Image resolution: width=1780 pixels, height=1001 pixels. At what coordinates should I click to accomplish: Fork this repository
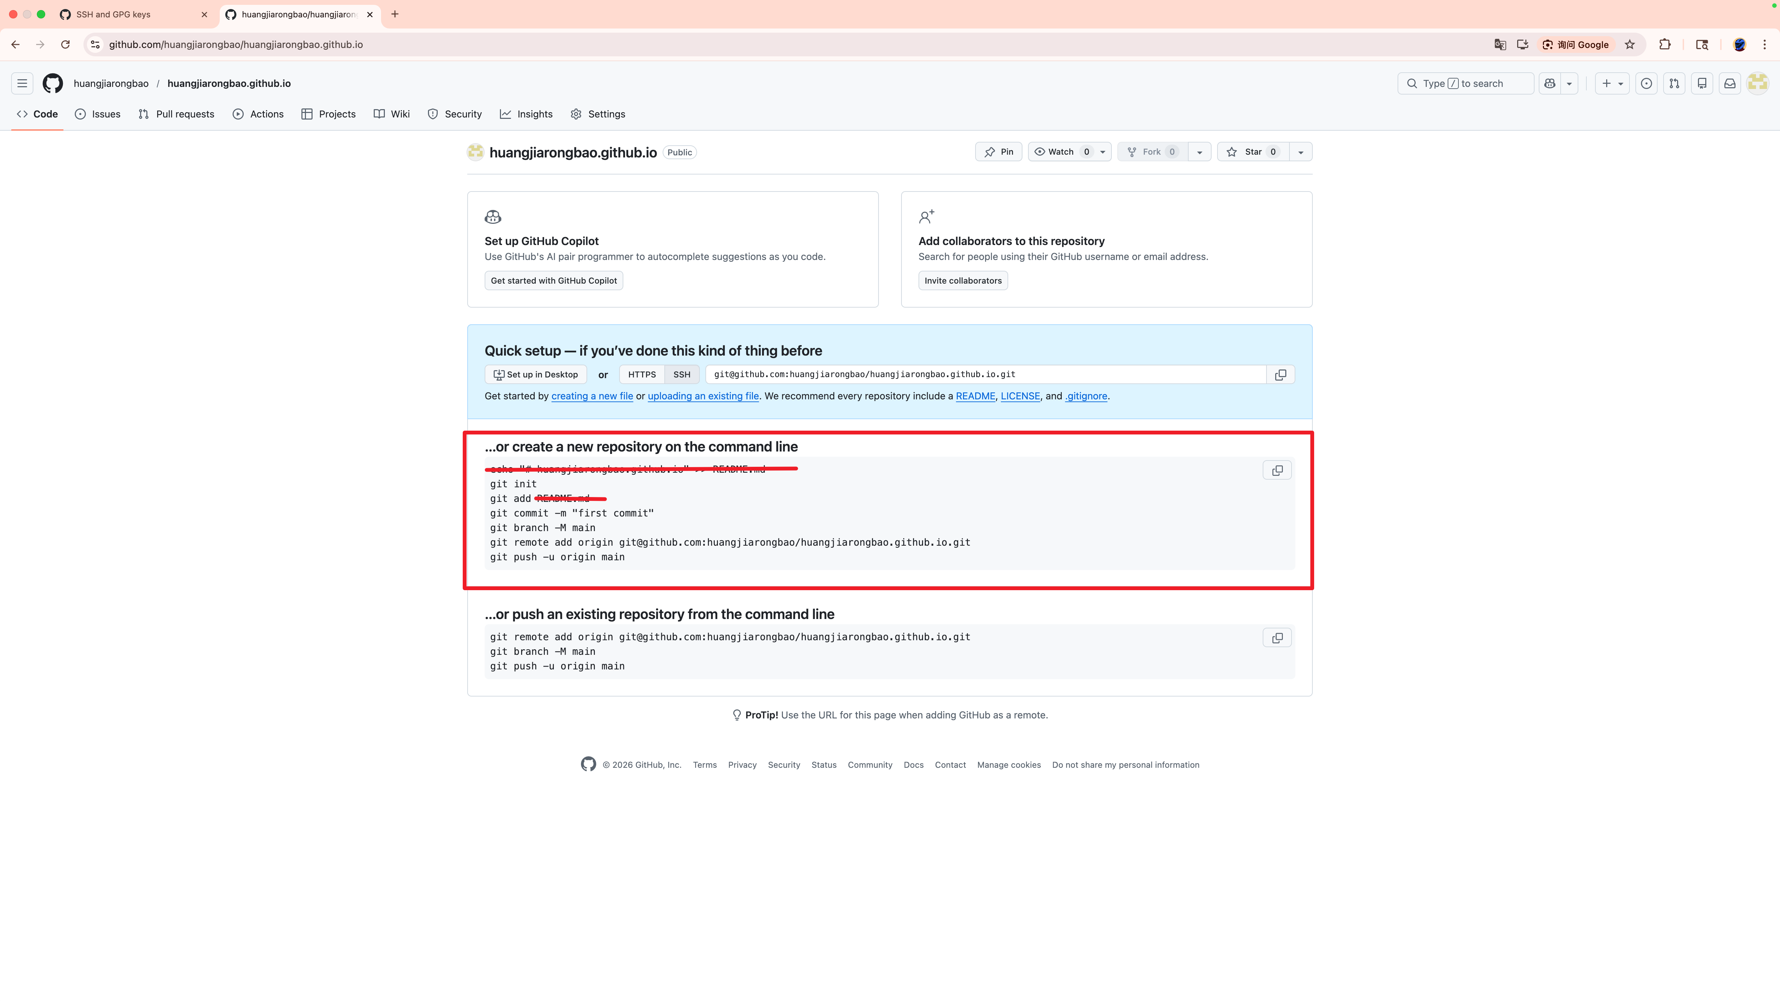pos(1152,152)
